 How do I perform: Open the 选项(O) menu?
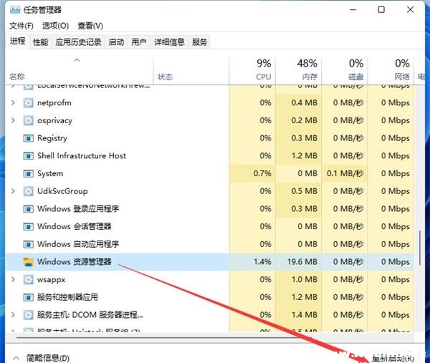pos(55,26)
